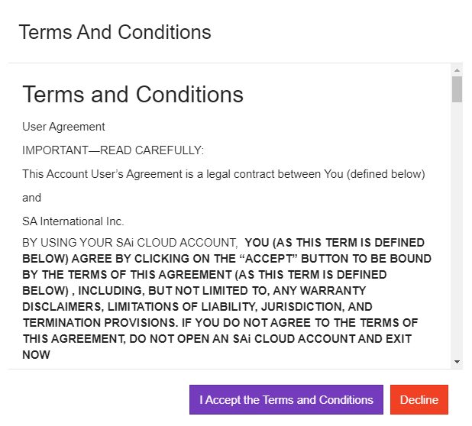This screenshot has height=426, width=472.
Task: Click the TERMINATION PROVISIONS phrase
Action: point(85,322)
